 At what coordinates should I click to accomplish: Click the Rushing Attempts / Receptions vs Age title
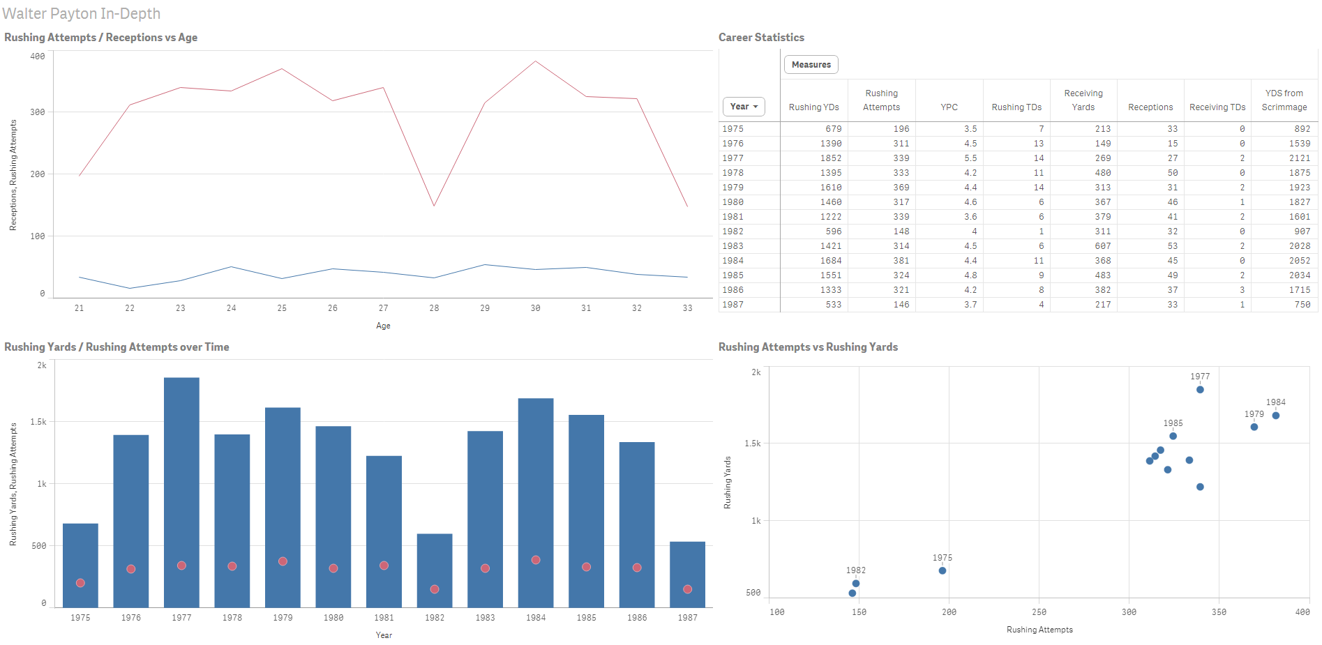click(101, 38)
